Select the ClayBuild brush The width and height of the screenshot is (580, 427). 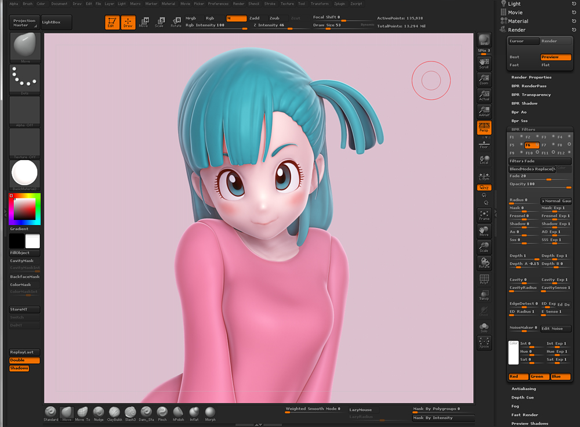[x=114, y=414]
